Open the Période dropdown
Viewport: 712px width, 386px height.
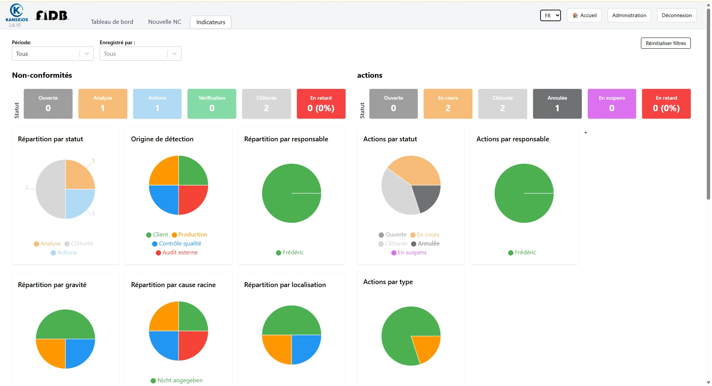point(52,54)
